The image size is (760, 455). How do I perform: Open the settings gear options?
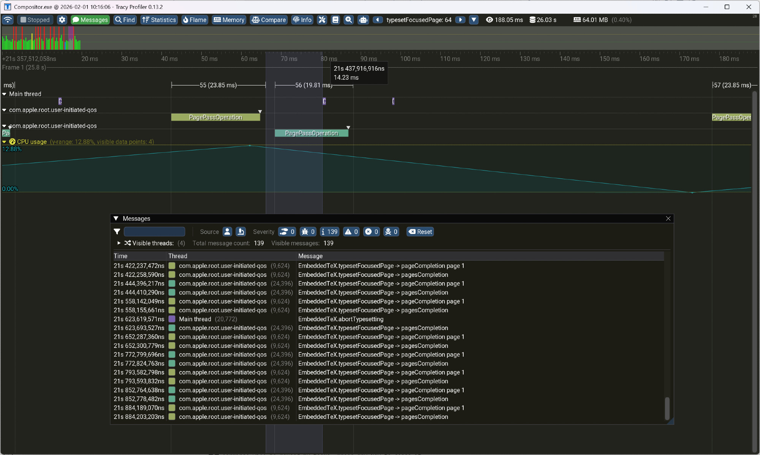pyautogui.click(x=62, y=20)
